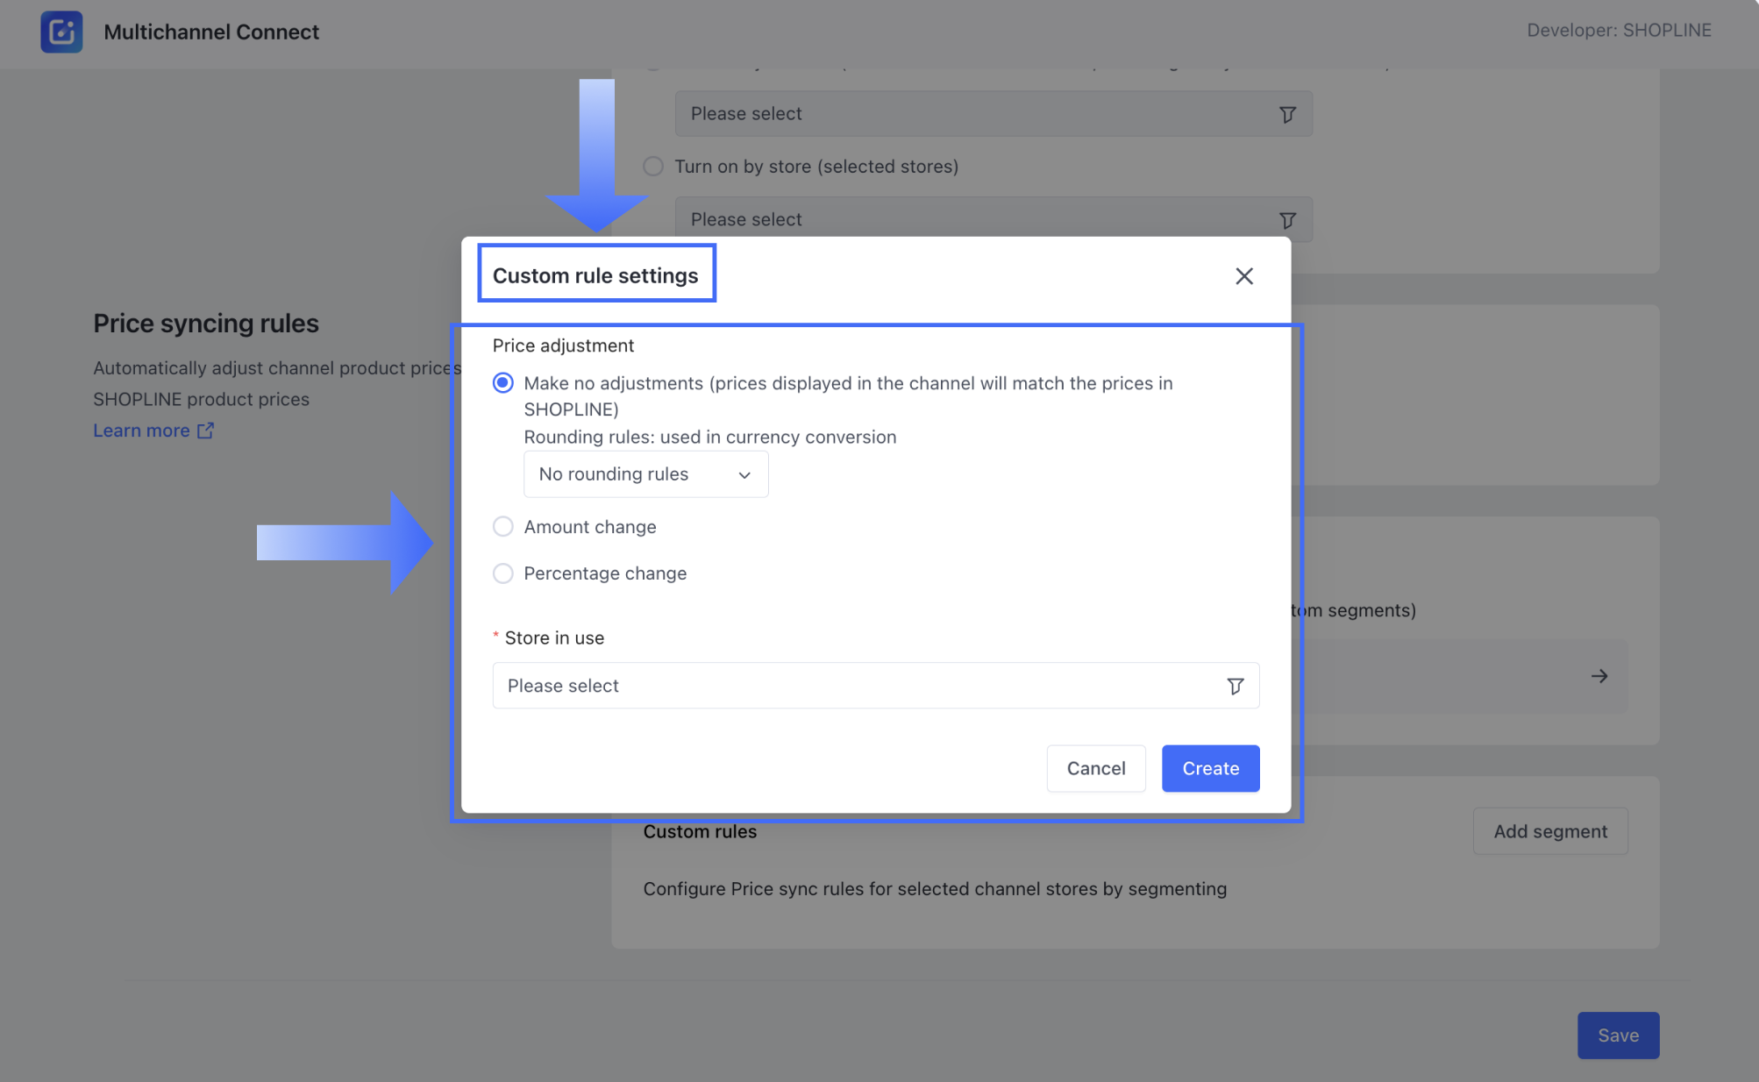Click the right arrow icon in background panel
This screenshot has height=1082, width=1759.
pos(1599,676)
